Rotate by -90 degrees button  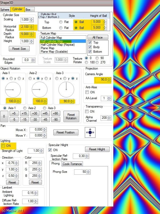pos(55,119)
